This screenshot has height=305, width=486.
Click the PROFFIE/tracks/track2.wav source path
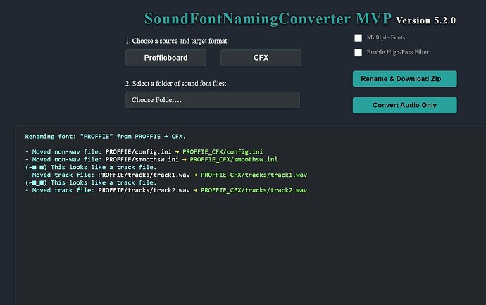tap(144, 190)
